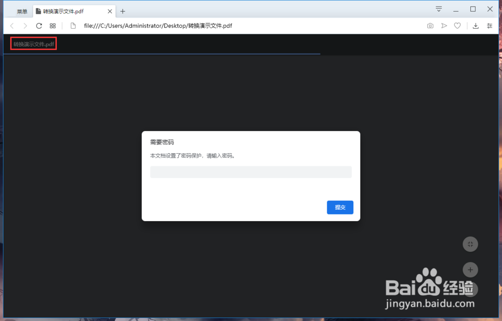Click the floating zoom-in plus button
Viewport: 502px width, 321px height.
click(x=470, y=270)
